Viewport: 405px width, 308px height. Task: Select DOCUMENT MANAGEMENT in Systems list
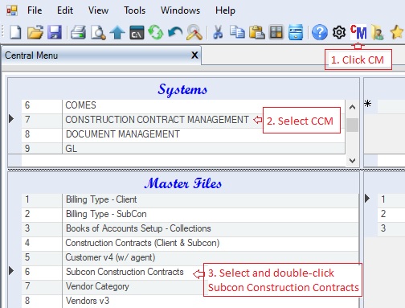[x=183, y=134]
